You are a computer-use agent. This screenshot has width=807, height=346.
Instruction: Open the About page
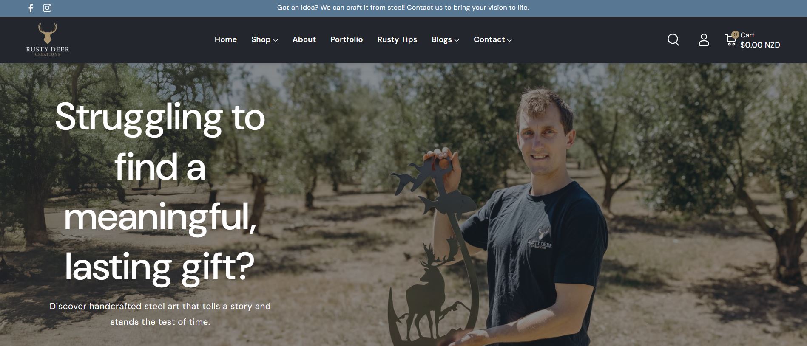click(304, 39)
